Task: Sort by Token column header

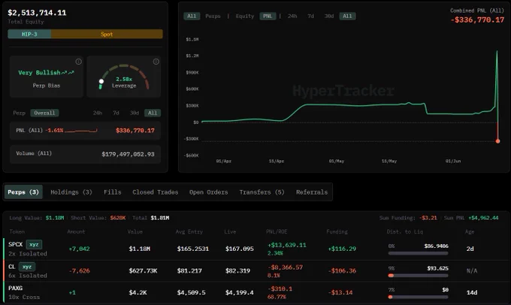Action: (x=17, y=231)
